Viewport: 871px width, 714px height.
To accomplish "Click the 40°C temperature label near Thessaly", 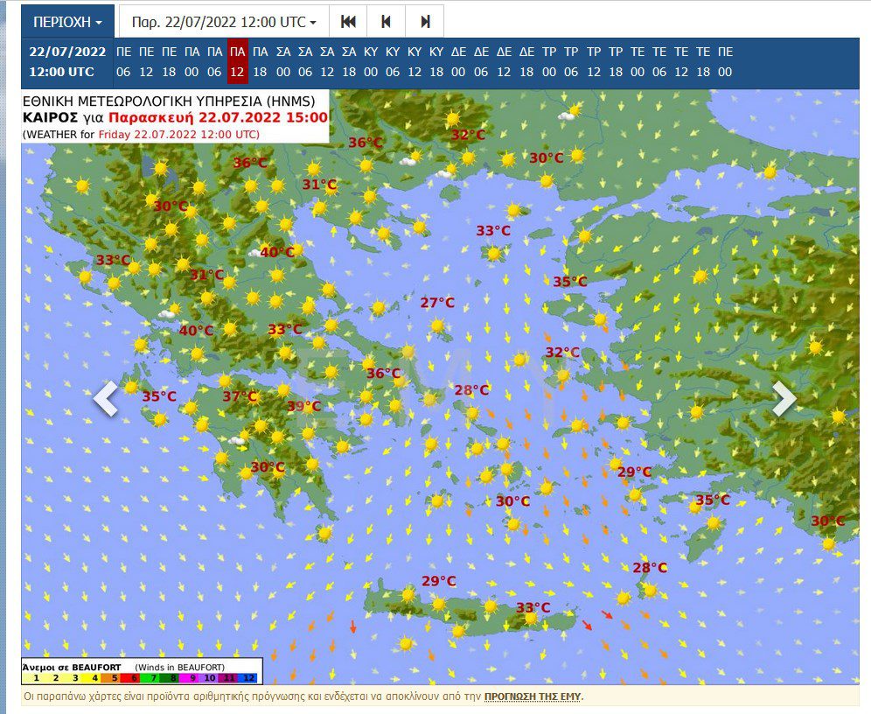I will pyautogui.click(x=276, y=252).
